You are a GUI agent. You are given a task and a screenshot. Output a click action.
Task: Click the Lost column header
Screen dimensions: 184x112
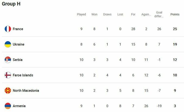(120, 14)
